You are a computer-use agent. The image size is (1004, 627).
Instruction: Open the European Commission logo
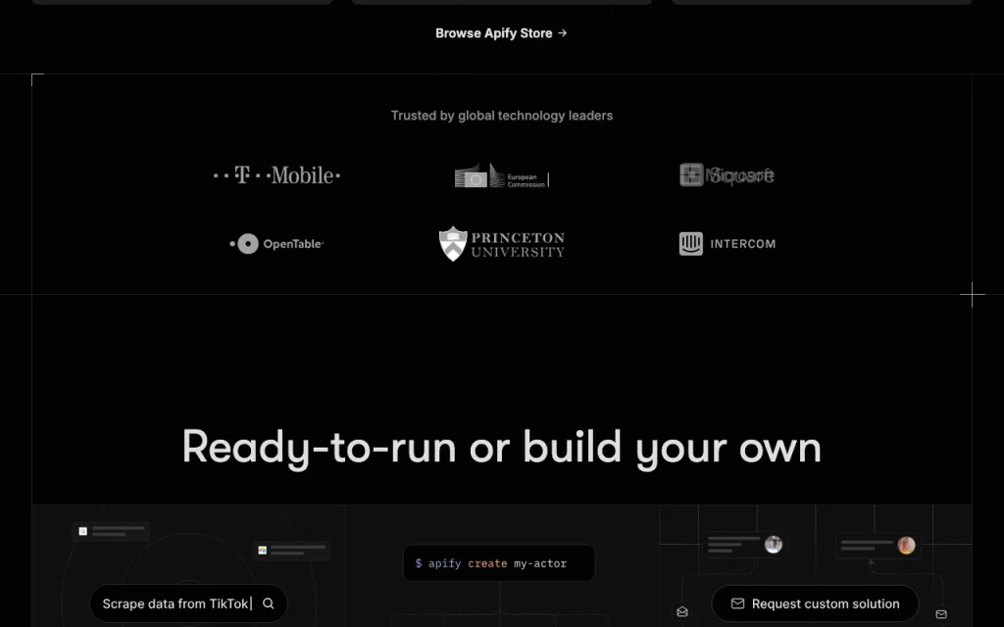pos(502,175)
